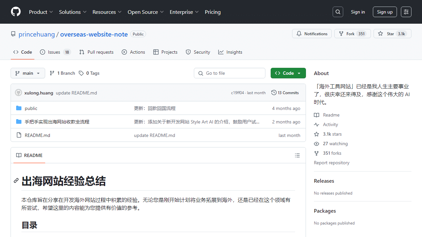Viewport: 422px width, 237px height.
Task: Click the 3.1k stars link
Action: pos(328,134)
